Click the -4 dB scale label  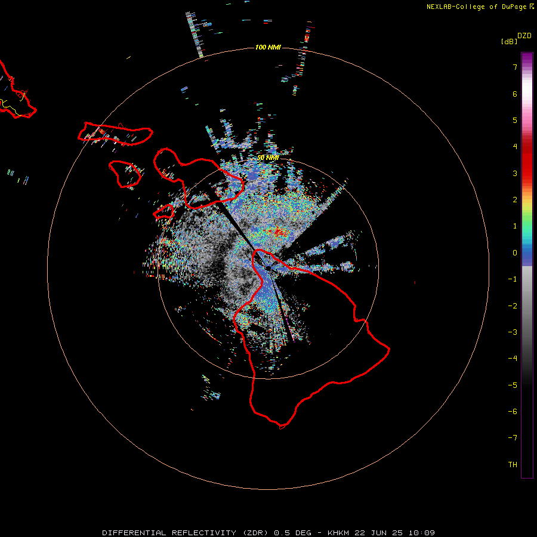[513, 359]
